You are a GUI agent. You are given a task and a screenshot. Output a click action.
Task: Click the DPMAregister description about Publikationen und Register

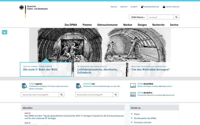(x=49, y=87)
